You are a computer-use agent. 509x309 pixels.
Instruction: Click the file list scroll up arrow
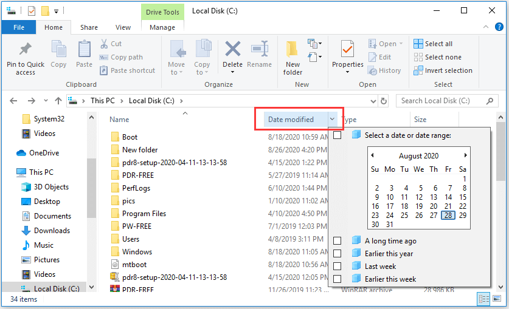[x=500, y=118]
